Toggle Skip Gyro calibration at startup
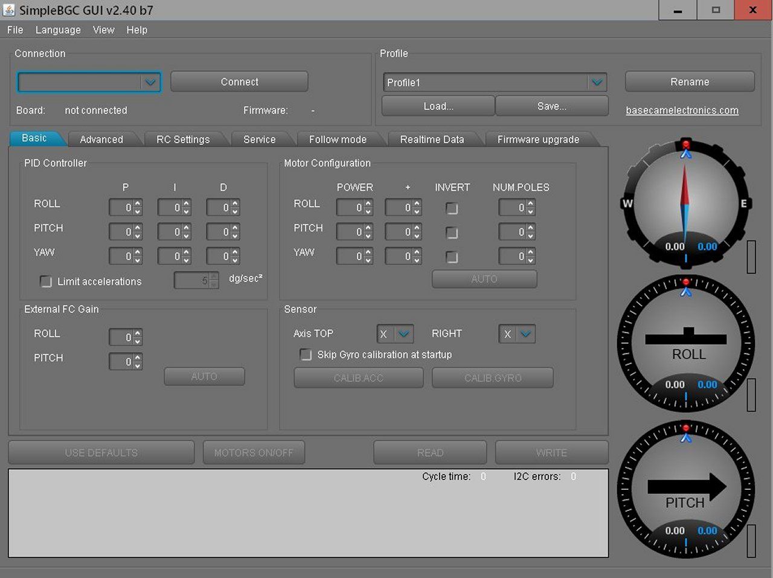Screen dimensions: 773x578 pyautogui.click(x=306, y=355)
